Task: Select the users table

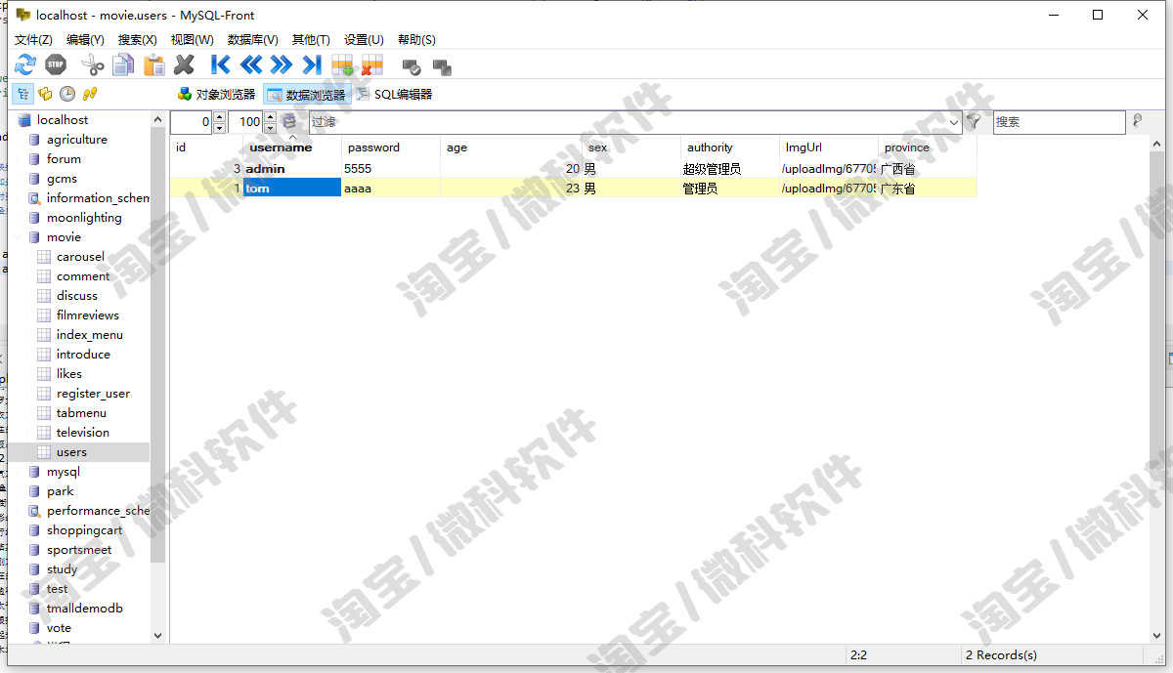Action: (71, 452)
